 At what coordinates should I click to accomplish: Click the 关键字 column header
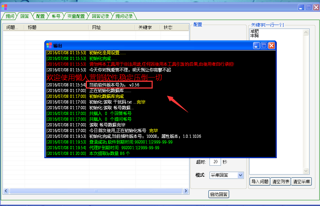point(148,27)
